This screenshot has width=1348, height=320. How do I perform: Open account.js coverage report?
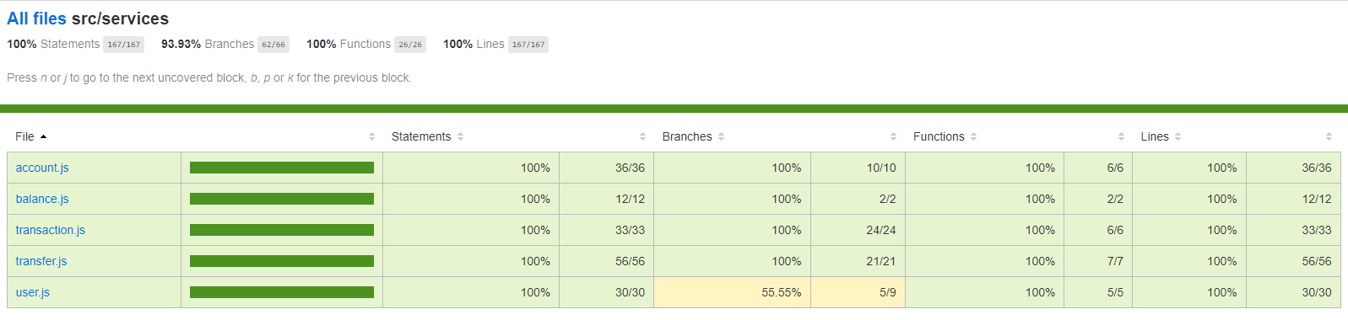click(x=42, y=168)
